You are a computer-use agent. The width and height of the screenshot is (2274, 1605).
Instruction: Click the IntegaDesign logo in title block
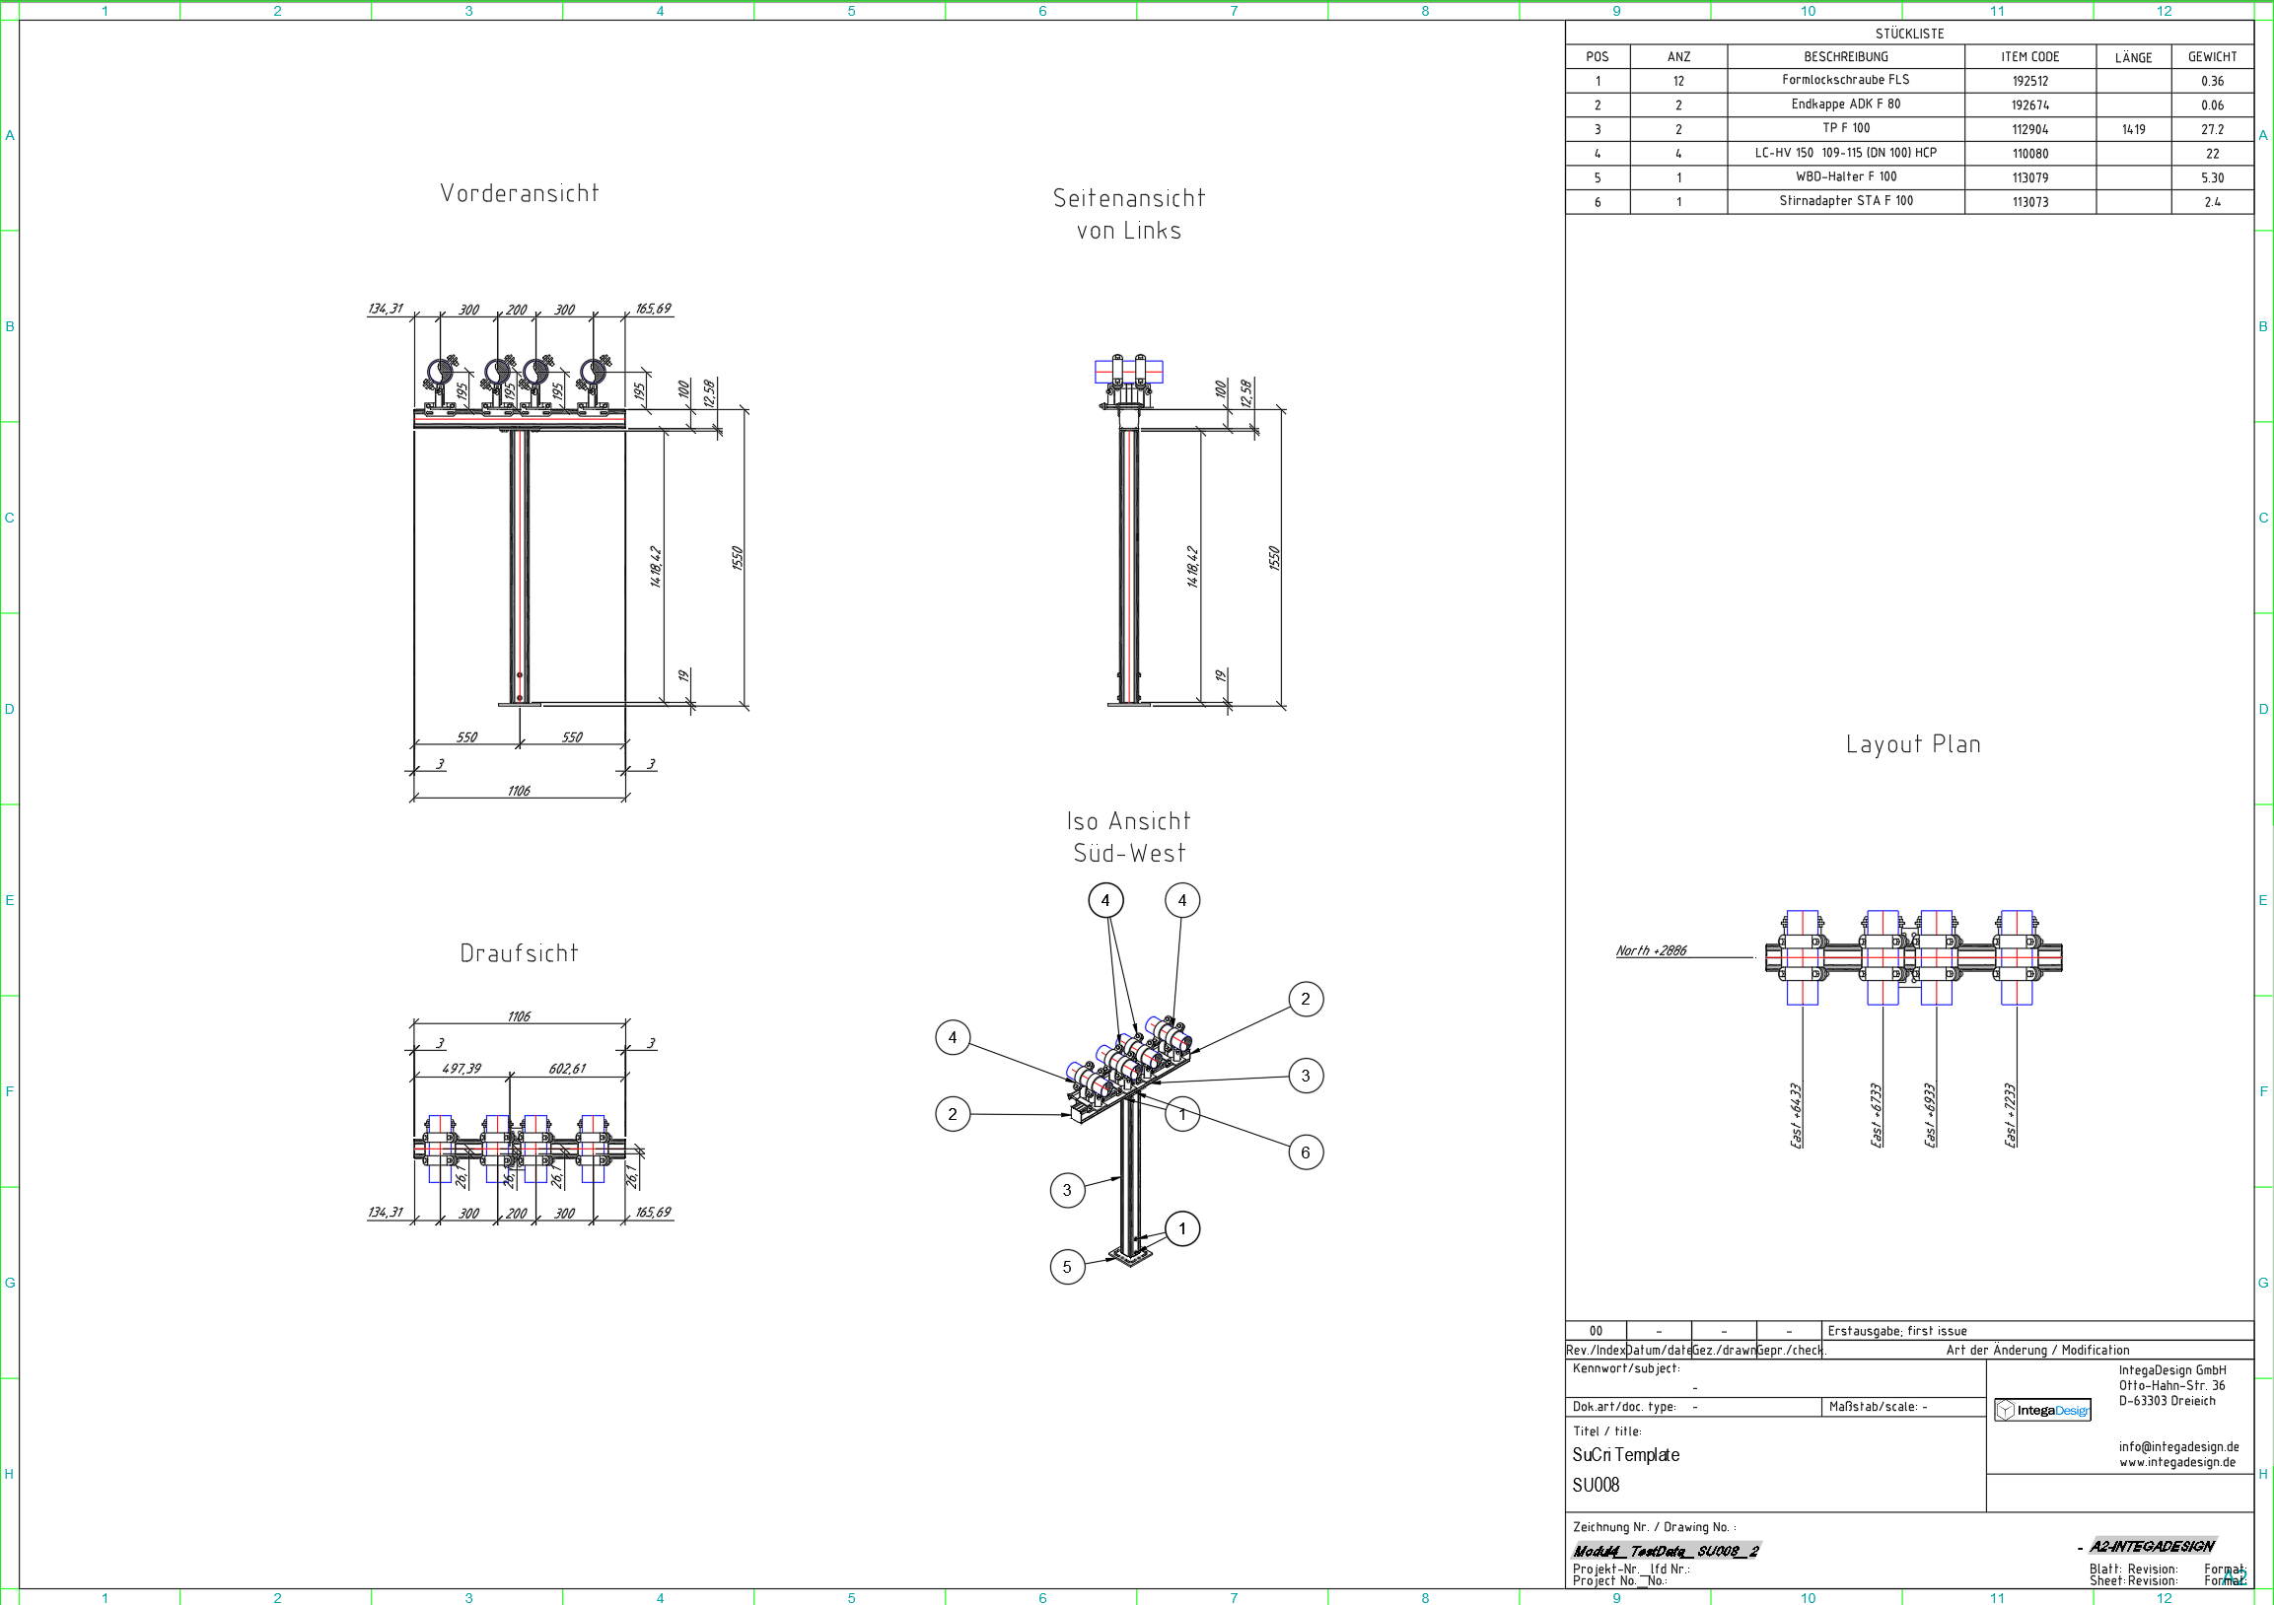tap(2041, 1410)
